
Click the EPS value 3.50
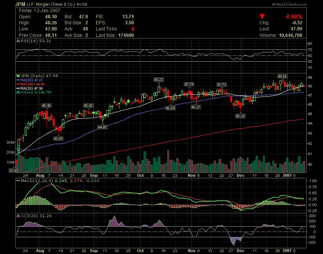coord(129,23)
